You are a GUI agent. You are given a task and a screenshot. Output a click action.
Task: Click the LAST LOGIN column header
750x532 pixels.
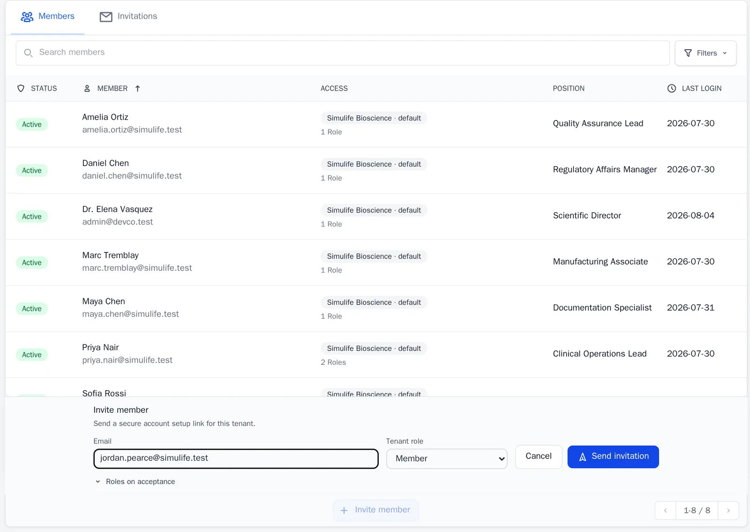click(x=702, y=88)
